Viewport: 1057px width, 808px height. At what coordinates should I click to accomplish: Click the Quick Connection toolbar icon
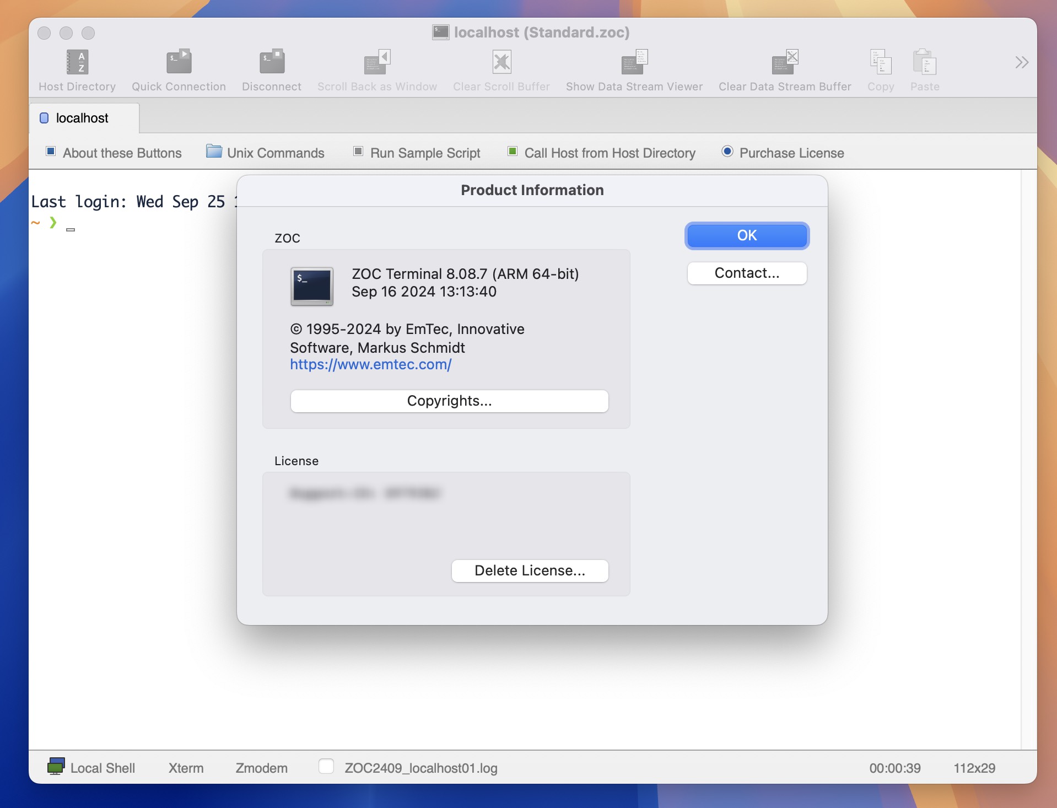coord(179,62)
